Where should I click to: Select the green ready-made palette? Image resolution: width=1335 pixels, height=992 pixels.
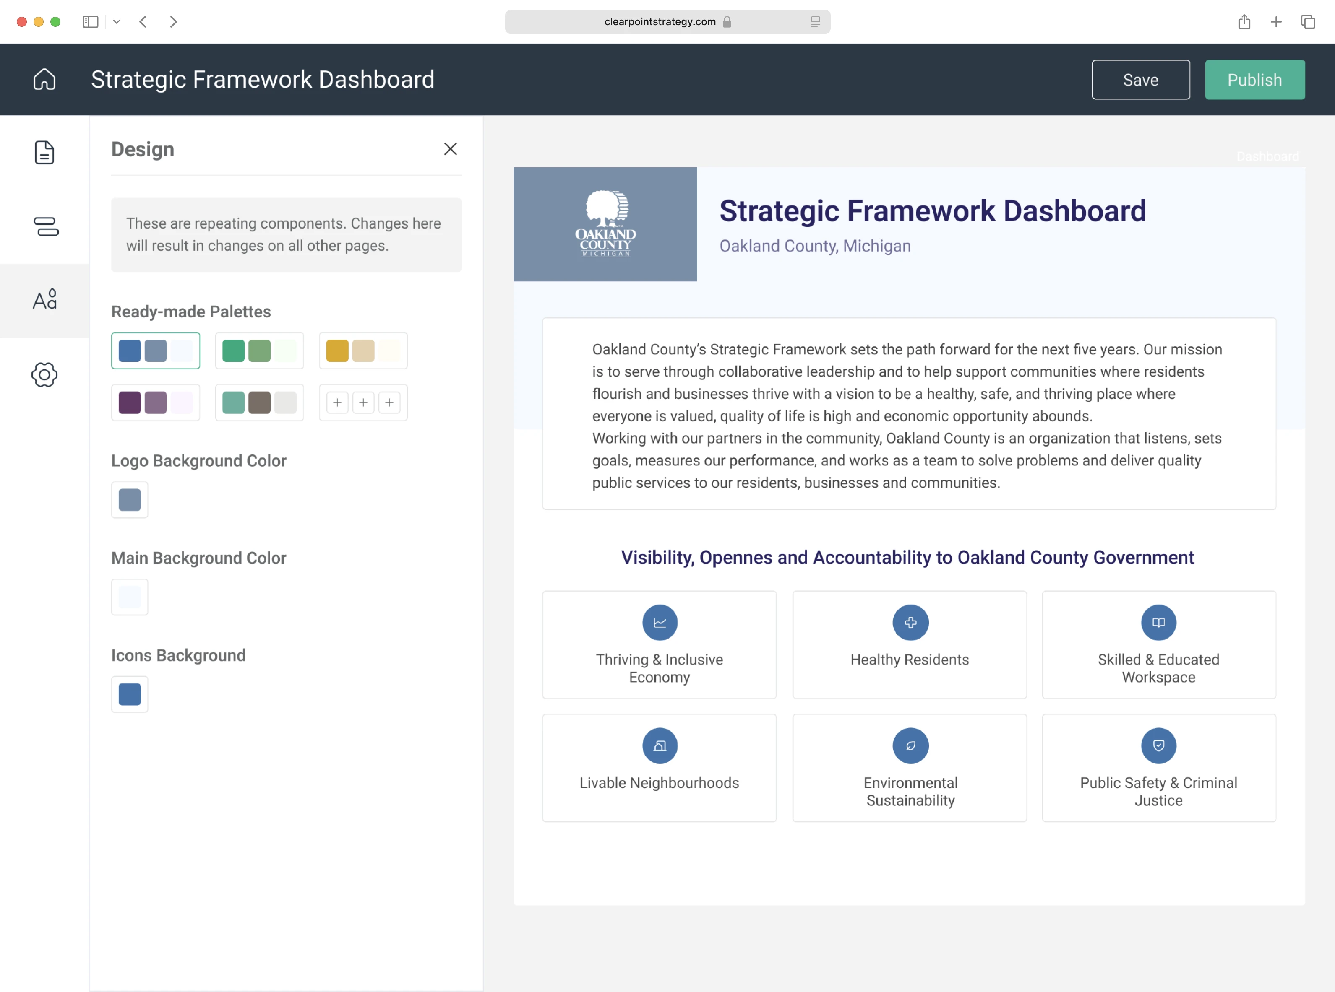pyautogui.click(x=259, y=351)
